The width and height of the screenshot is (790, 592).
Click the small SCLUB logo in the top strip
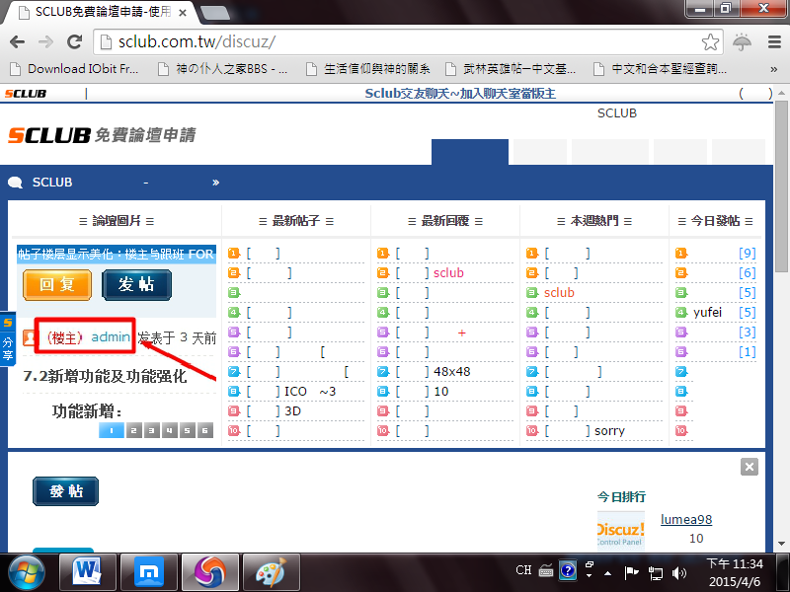[26, 94]
